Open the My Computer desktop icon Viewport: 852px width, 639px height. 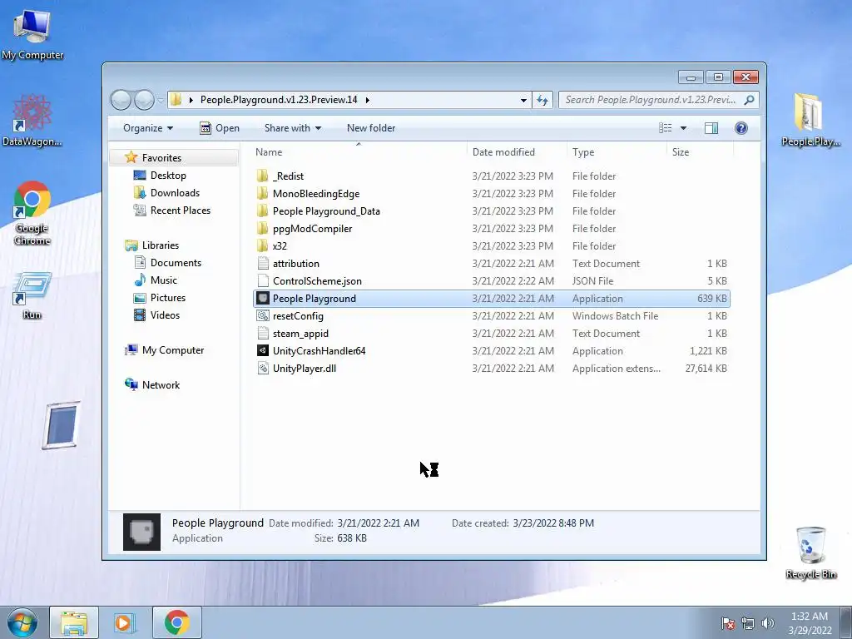[32, 36]
